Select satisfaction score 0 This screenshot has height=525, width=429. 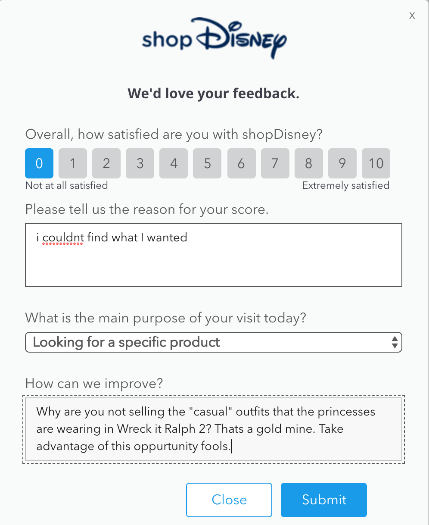point(39,163)
